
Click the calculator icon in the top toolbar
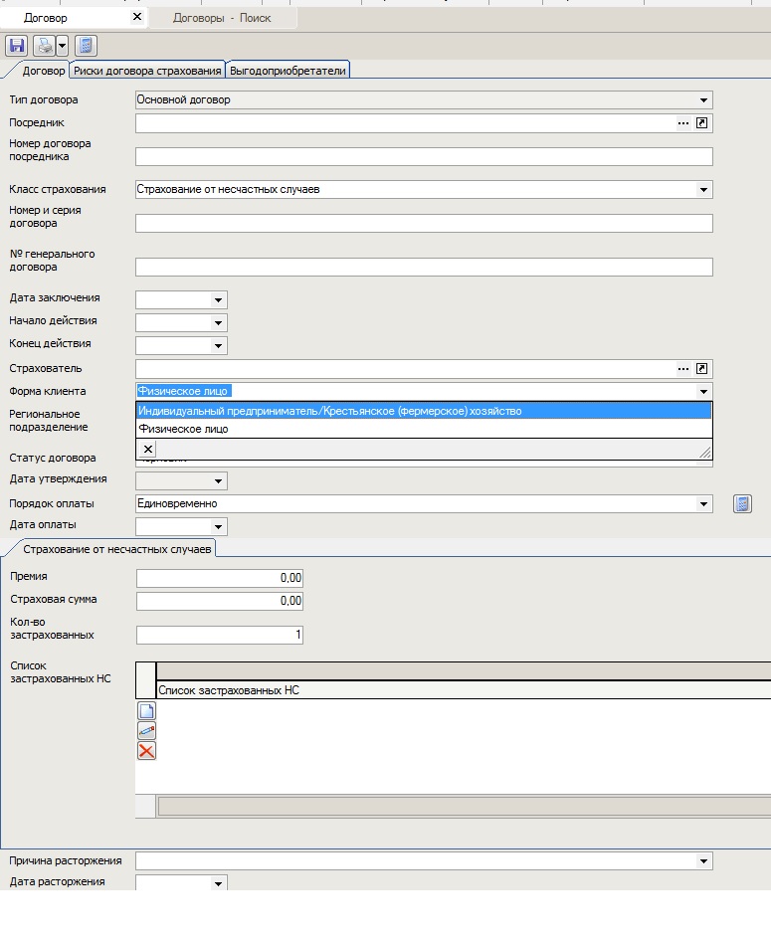click(x=86, y=46)
